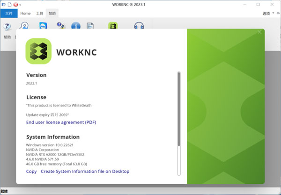Click 'Update expiry 四月 2069' text
Screen dimensions: 281x195
(47, 115)
